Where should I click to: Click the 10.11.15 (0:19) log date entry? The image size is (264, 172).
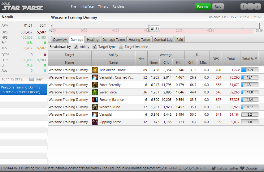[12, 79]
